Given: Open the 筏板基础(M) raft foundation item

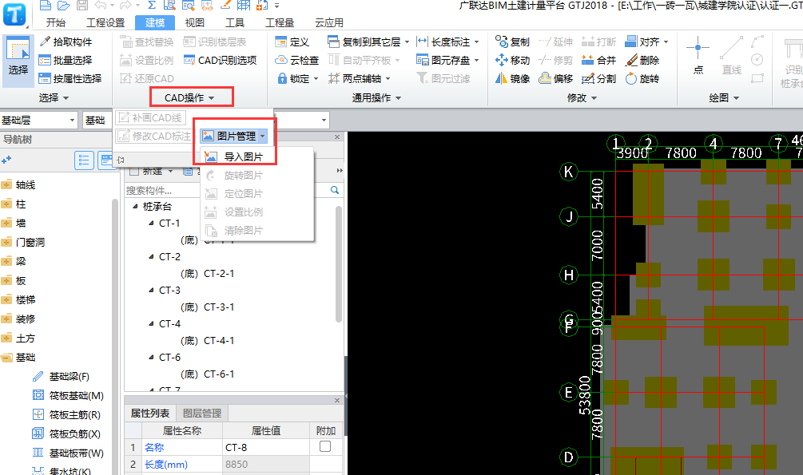Looking at the screenshot, I should (68, 396).
